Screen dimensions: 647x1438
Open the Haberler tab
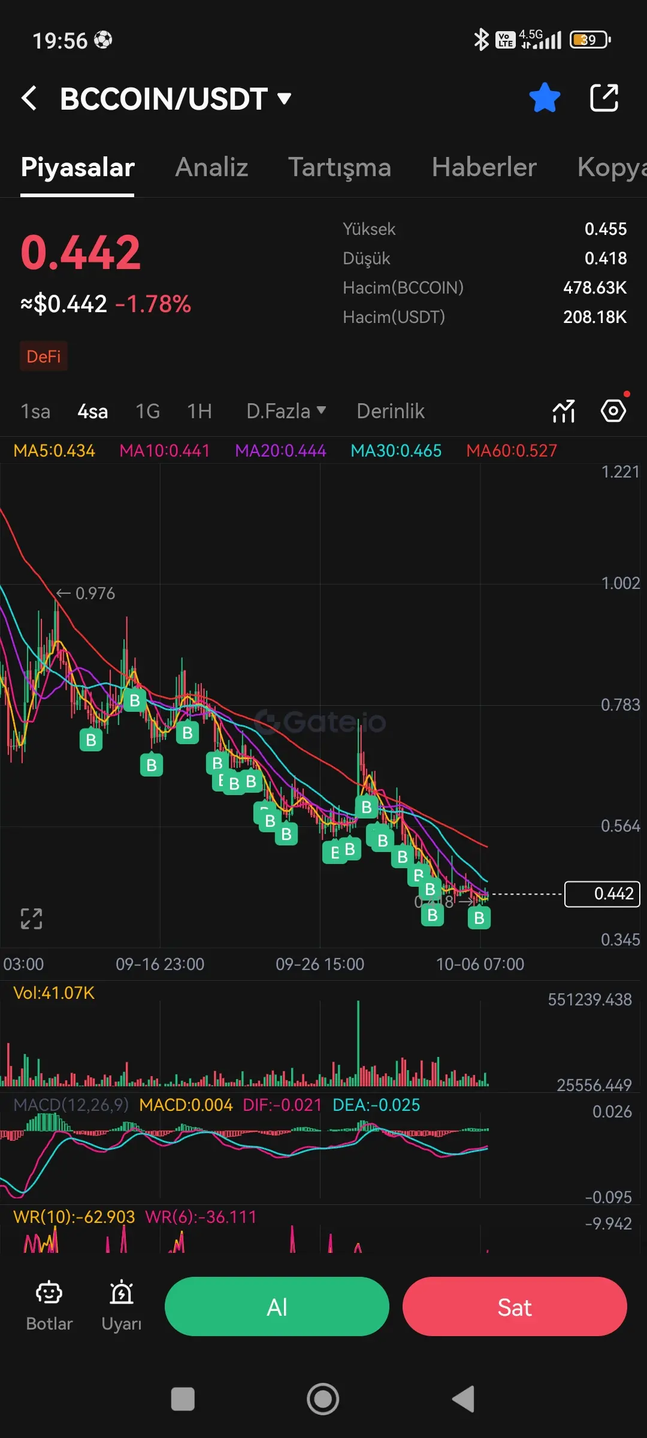[x=484, y=167]
